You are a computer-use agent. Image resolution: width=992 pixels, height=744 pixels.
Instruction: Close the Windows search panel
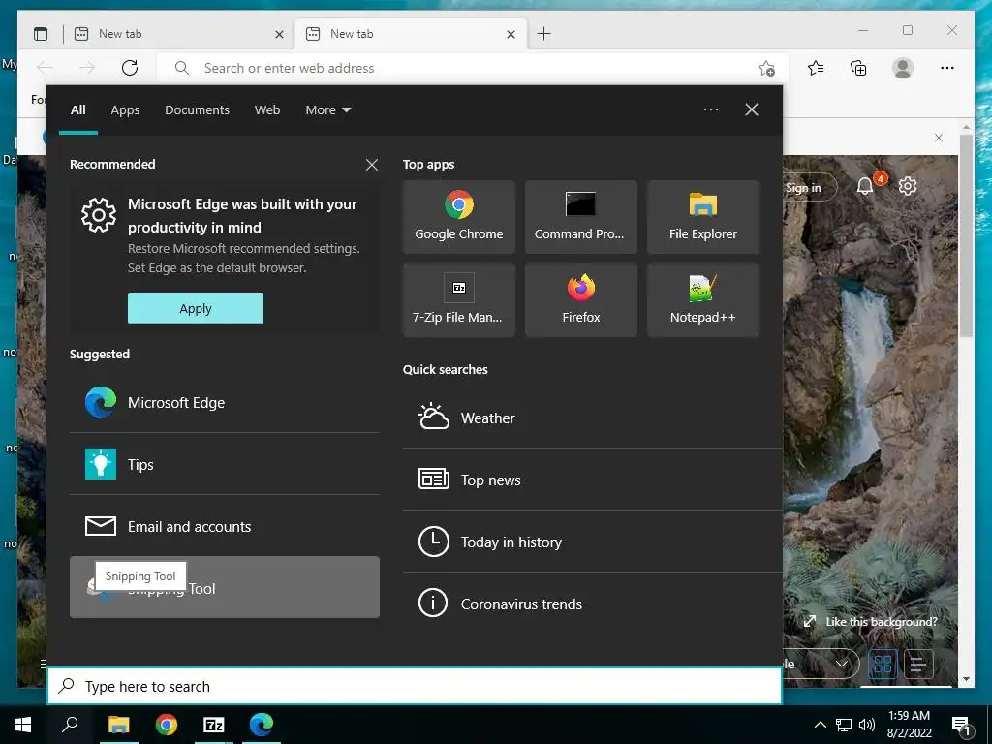[x=752, y=109]
